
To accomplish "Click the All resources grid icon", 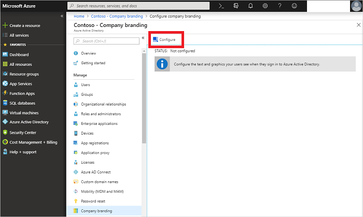I will coord(5,64).
